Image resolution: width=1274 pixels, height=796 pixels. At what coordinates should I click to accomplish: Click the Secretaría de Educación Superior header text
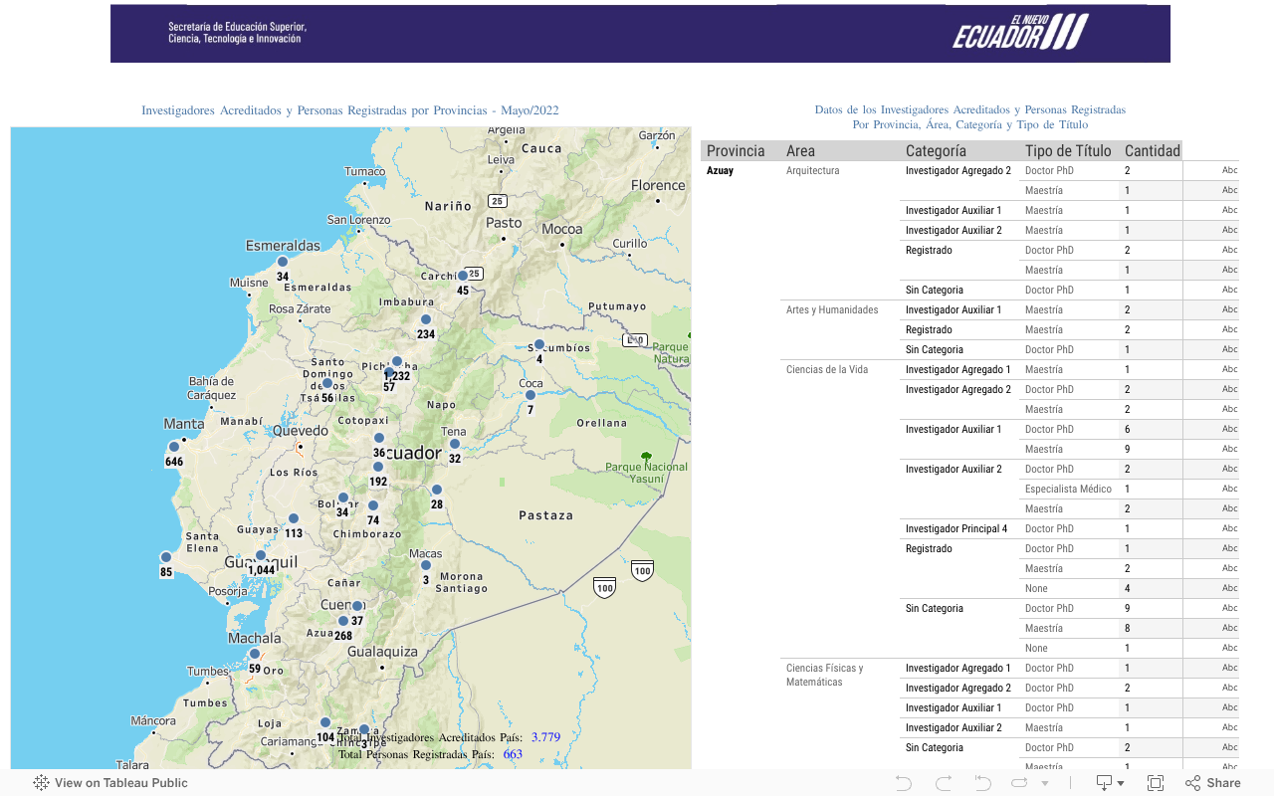tap(237, 33)
